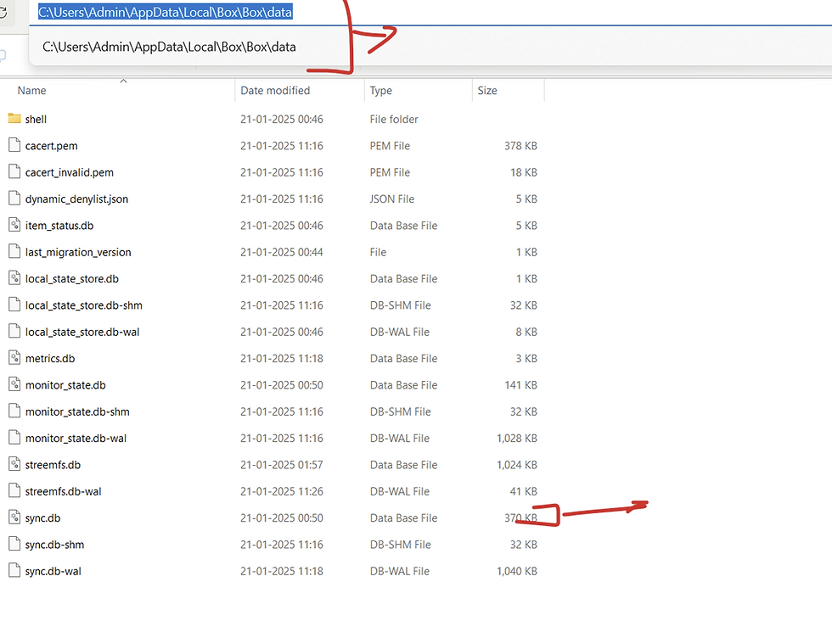Select the last_migration_version file icon
Image resolution: width=832 pixels, height=621 pixels.
14,251
